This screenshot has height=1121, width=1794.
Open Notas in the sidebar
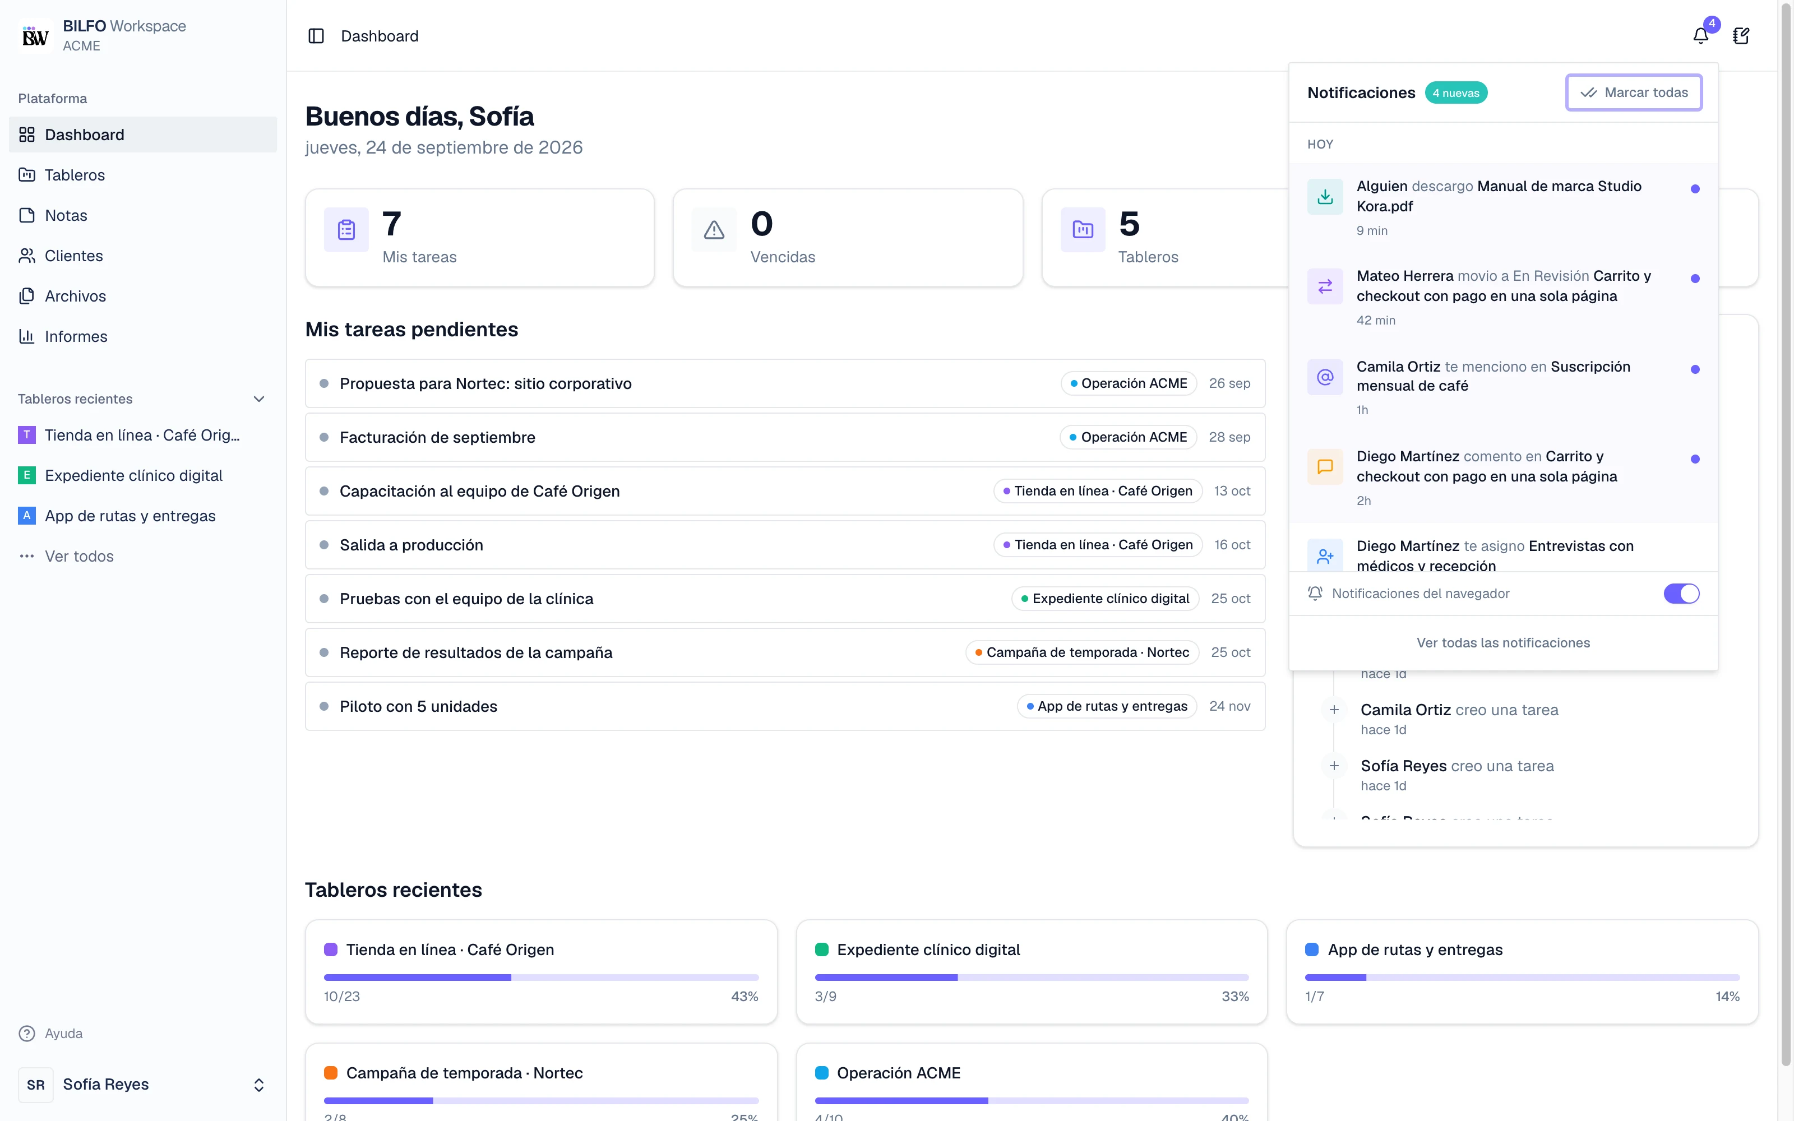[x=142, y=215]
